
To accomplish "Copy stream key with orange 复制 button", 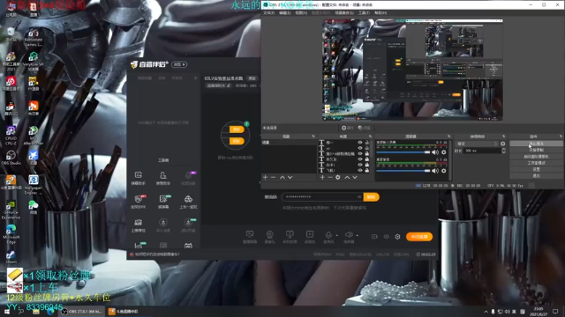I will tap(371, 196).
